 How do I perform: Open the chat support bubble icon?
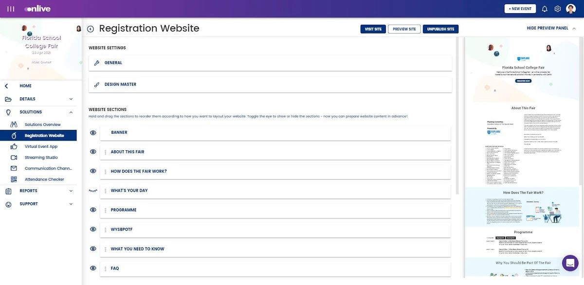570,263
